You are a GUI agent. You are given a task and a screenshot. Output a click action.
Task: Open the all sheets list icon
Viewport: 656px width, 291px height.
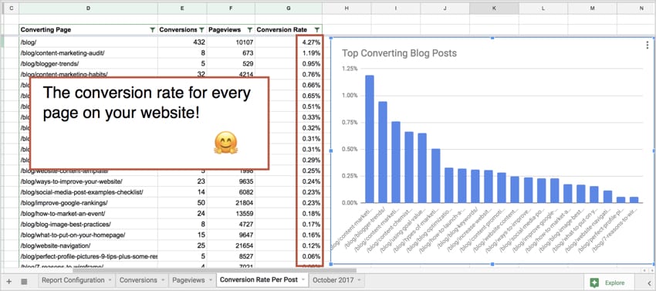pos(24,282)
